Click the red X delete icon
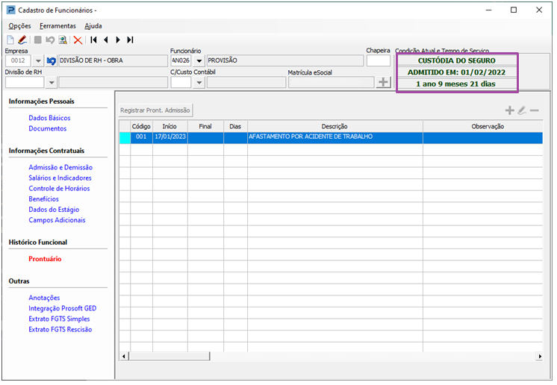 pos(78,40)
